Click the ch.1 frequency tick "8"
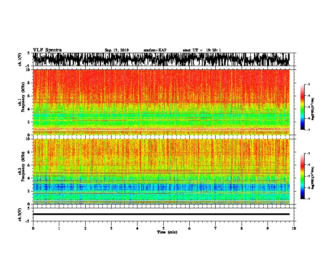 pos(29,83)
